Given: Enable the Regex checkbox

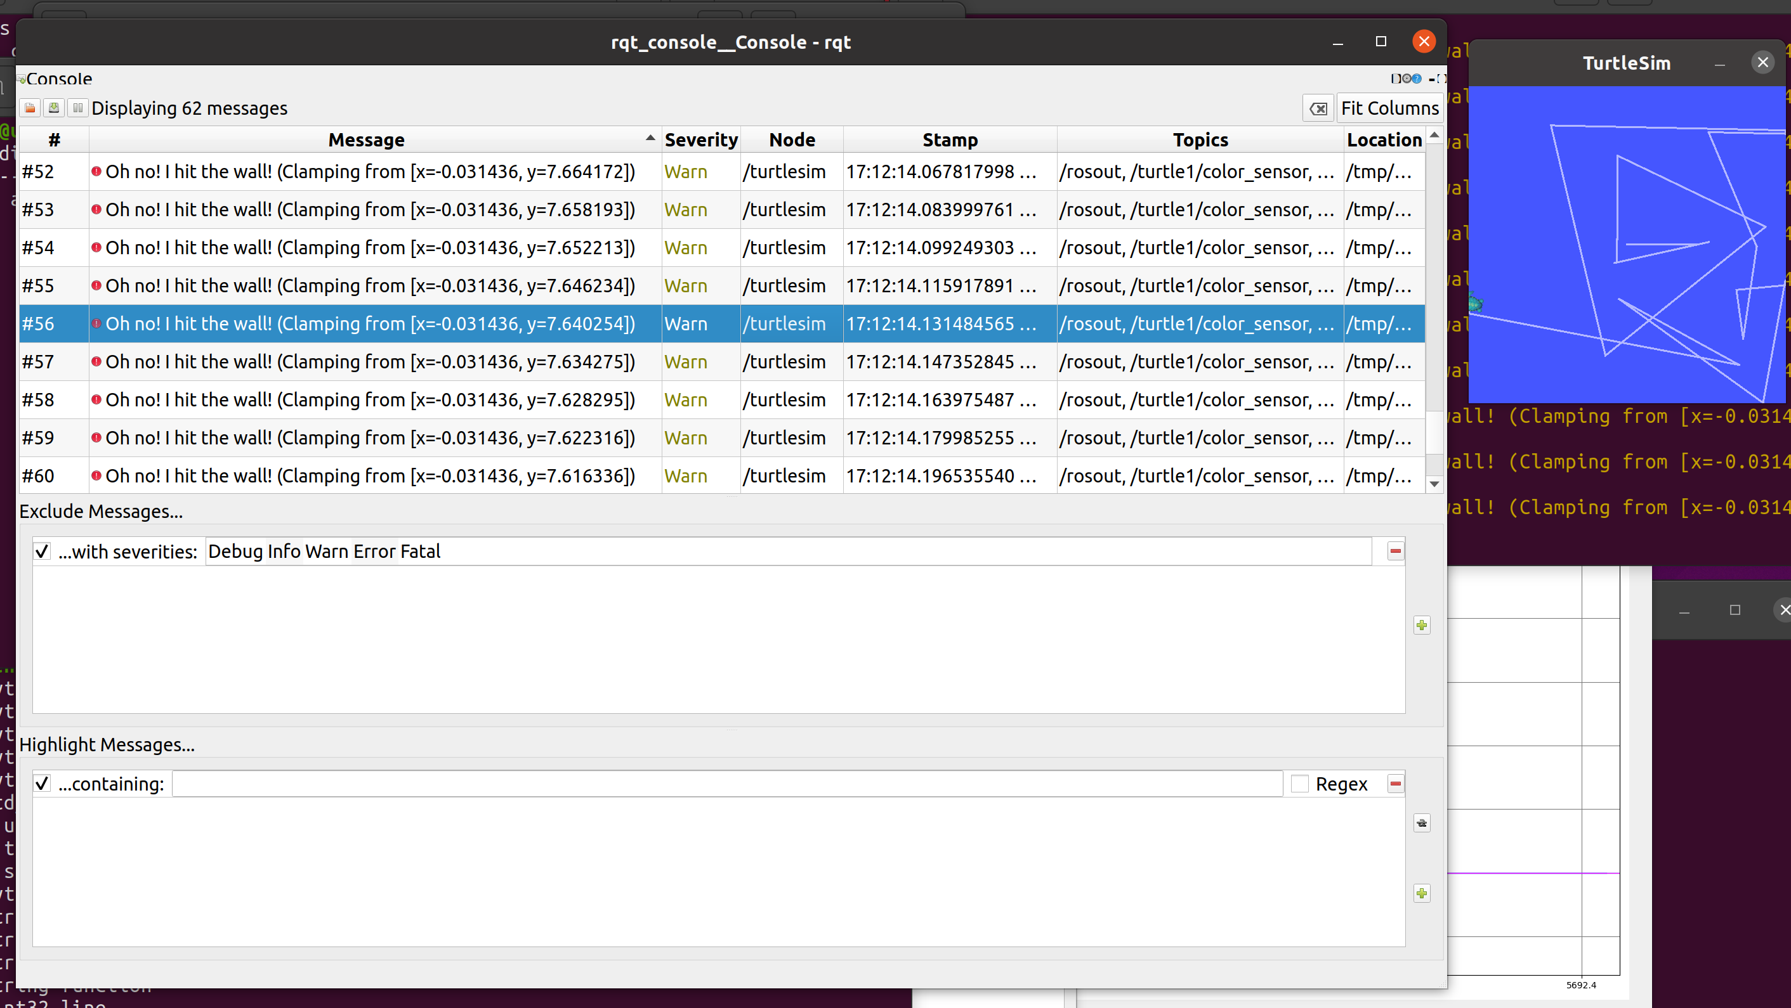Looking at the screenshot, I should pyautogui.click(x=1299, y=784).
